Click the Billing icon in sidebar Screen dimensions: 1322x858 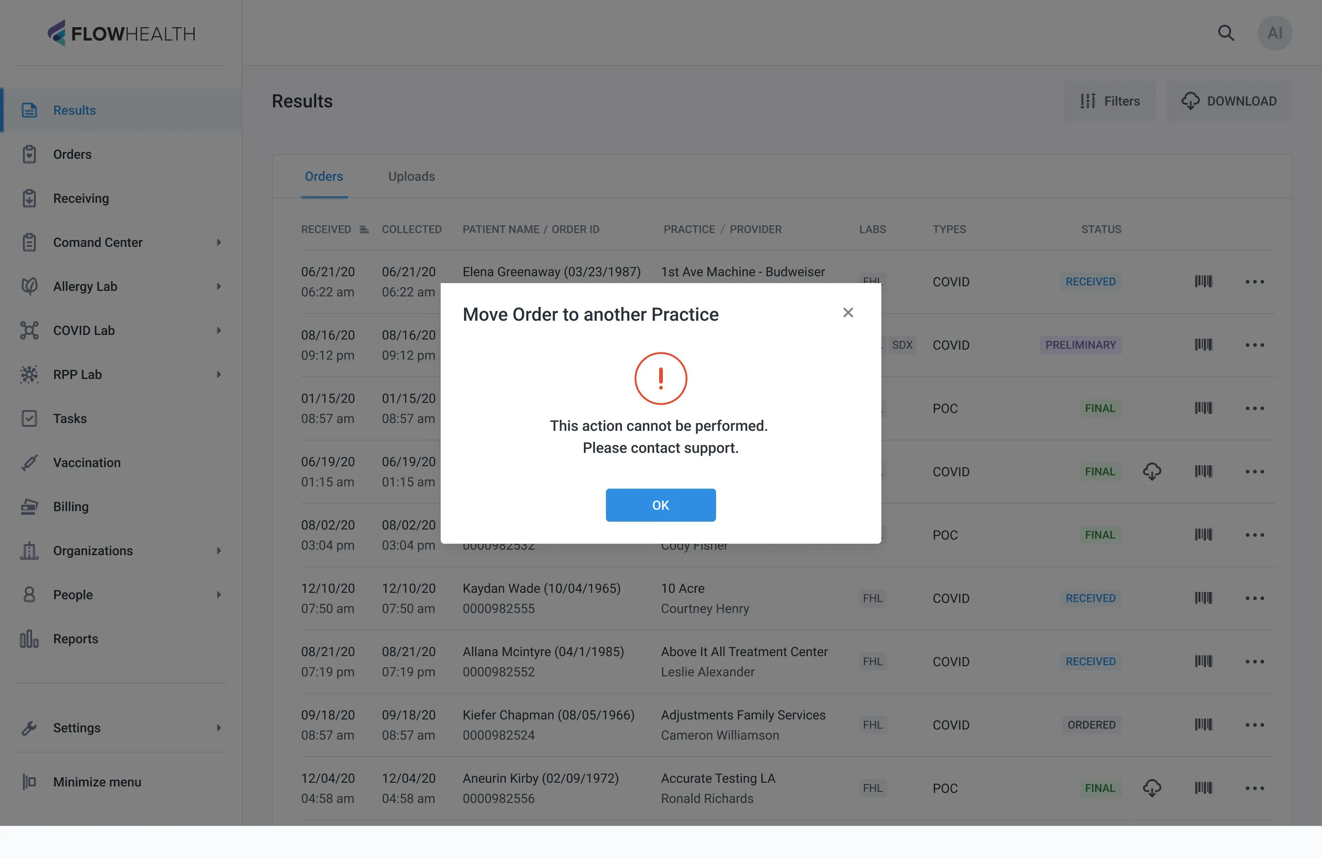tap(29, 507)
